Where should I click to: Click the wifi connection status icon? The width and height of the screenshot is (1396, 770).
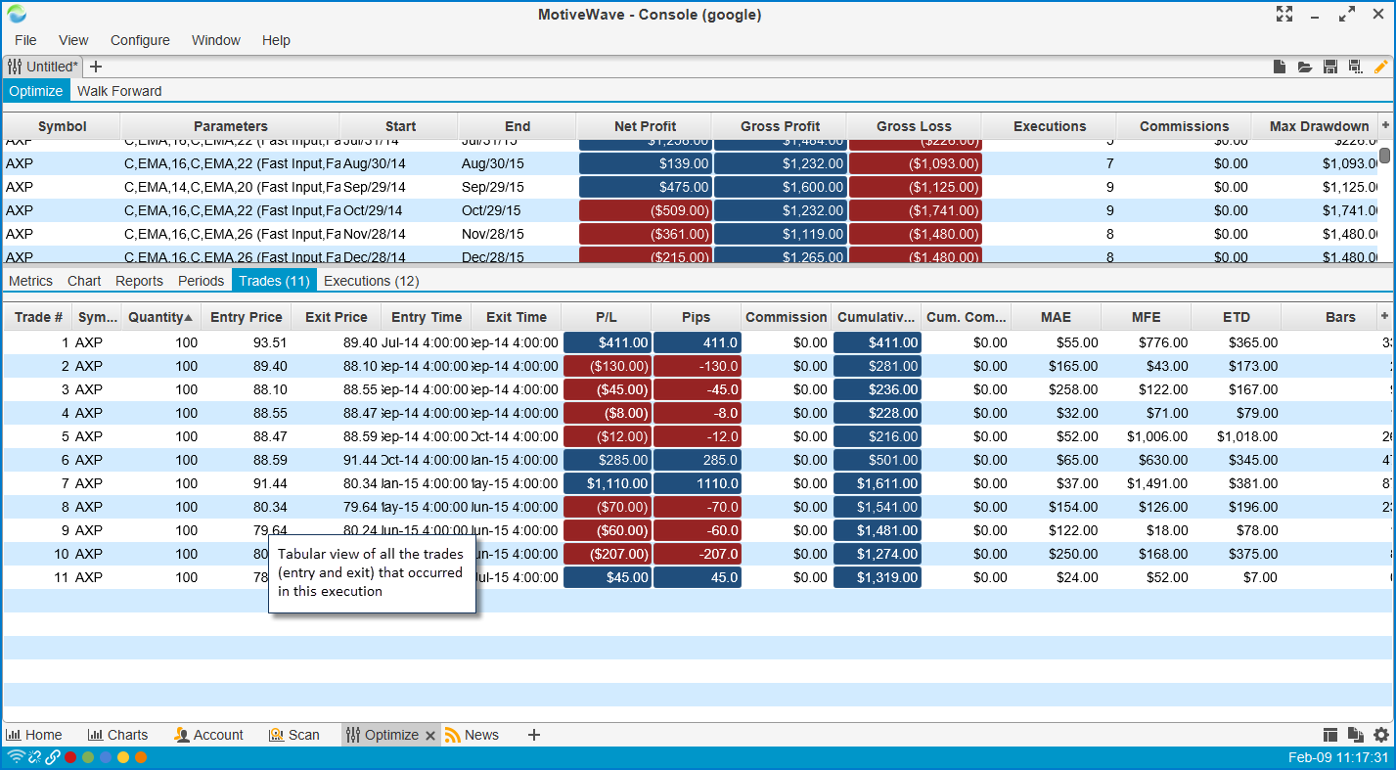click(x=16, y=757)
